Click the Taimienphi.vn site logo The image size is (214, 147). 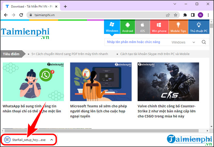coord(25,33)
